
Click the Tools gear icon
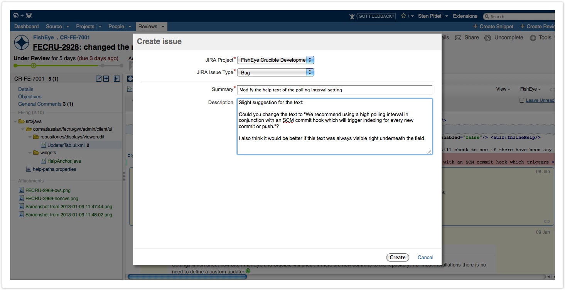(533, 38)
